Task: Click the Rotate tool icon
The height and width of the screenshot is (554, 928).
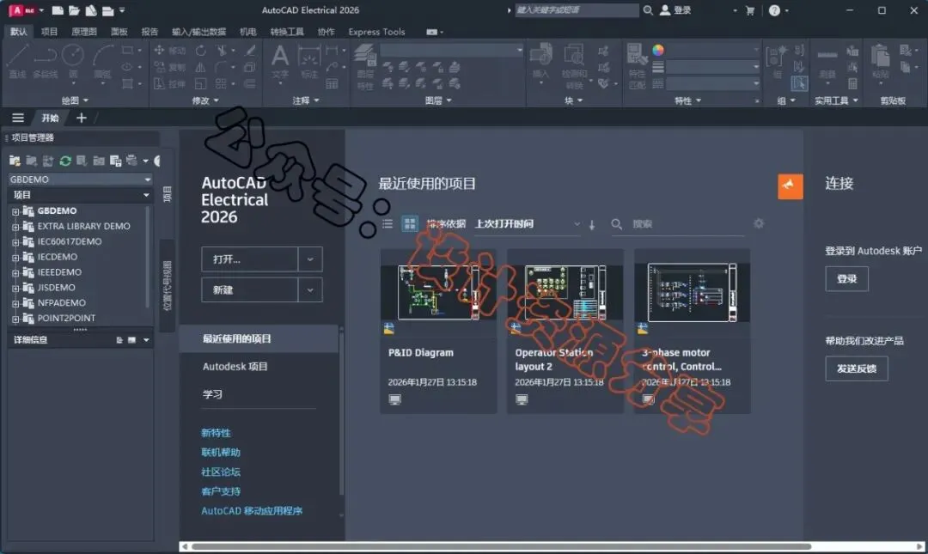Action: 201,51
